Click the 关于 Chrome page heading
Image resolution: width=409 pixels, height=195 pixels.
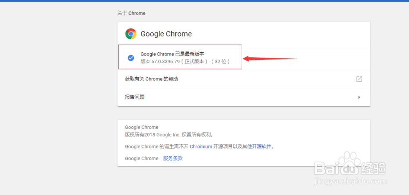131,13
